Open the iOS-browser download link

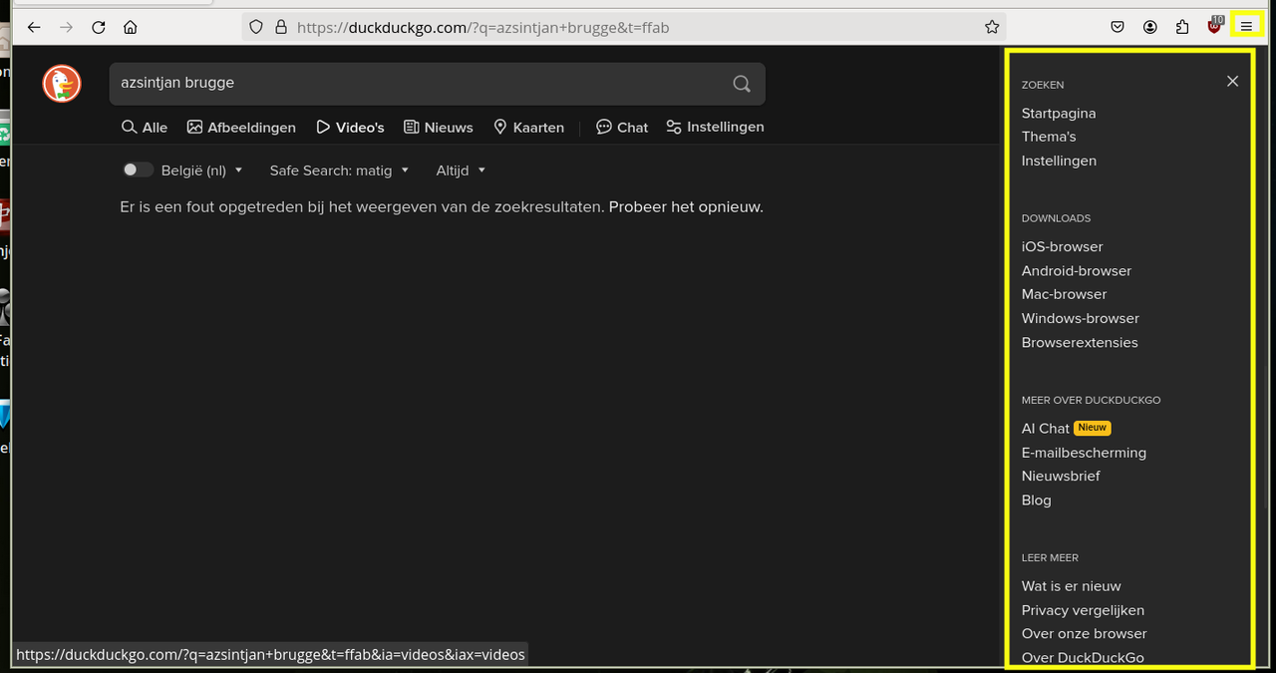point(1063,247)
